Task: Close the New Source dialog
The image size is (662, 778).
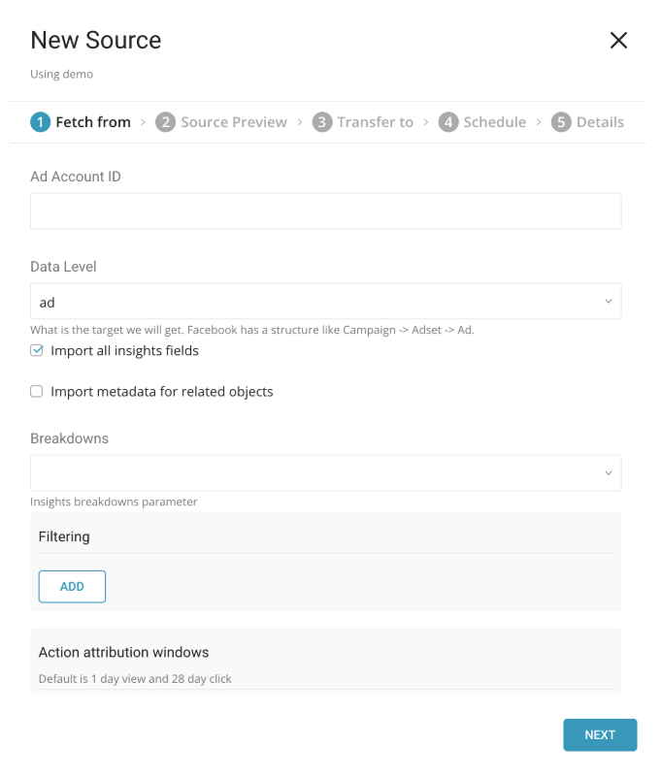Action: pyautogui.click(x=618, y=41)
